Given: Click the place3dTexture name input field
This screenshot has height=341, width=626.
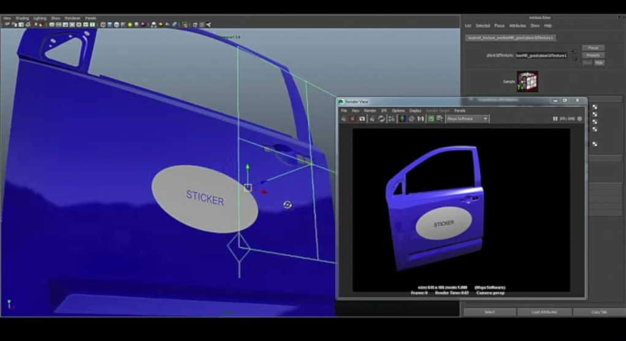Looking at the screenshot, I should tap(541, 55).
